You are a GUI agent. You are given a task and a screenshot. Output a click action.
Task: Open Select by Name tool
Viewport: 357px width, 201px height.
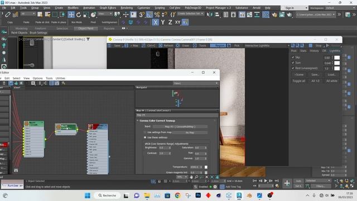(47, 15)
